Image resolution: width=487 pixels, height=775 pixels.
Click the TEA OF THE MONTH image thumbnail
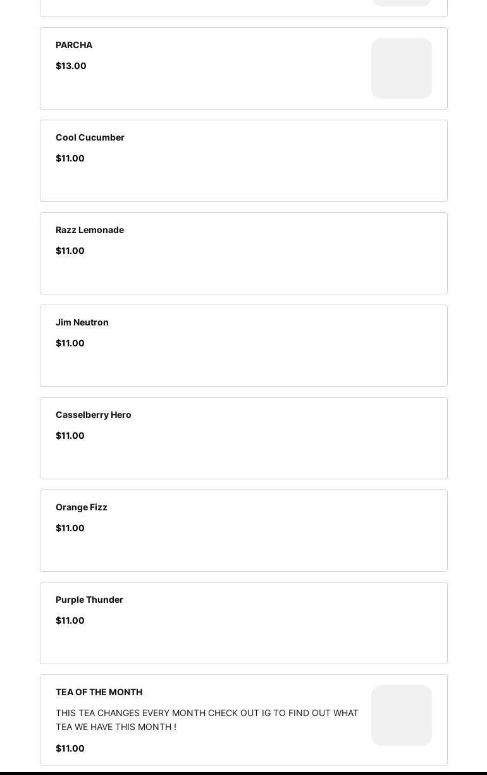point(402,715)
